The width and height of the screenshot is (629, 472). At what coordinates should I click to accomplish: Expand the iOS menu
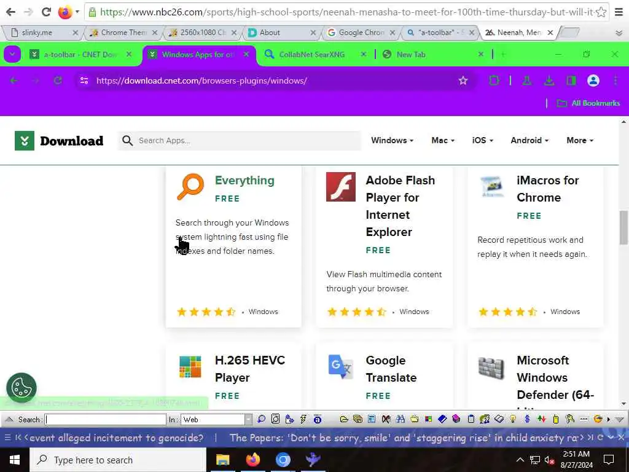coord(483,141)
